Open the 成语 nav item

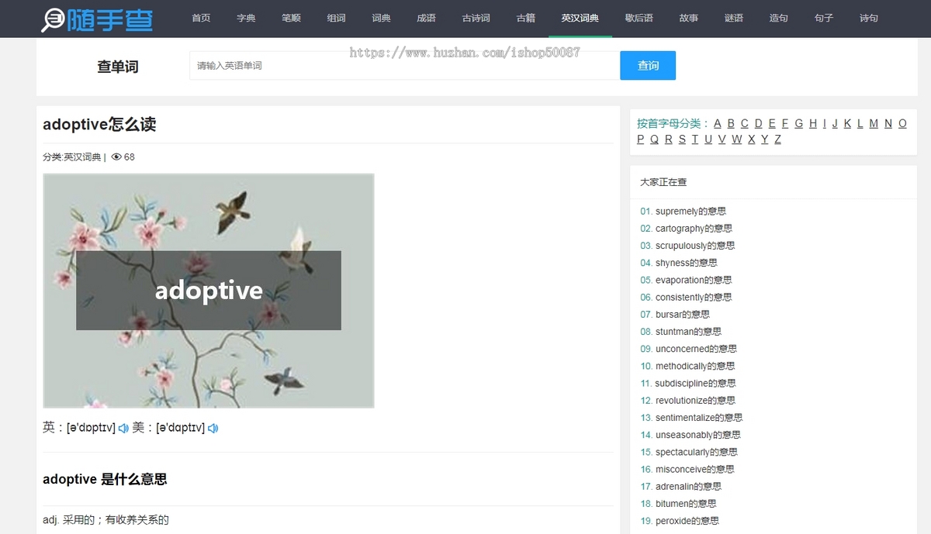tap(426, 18)
